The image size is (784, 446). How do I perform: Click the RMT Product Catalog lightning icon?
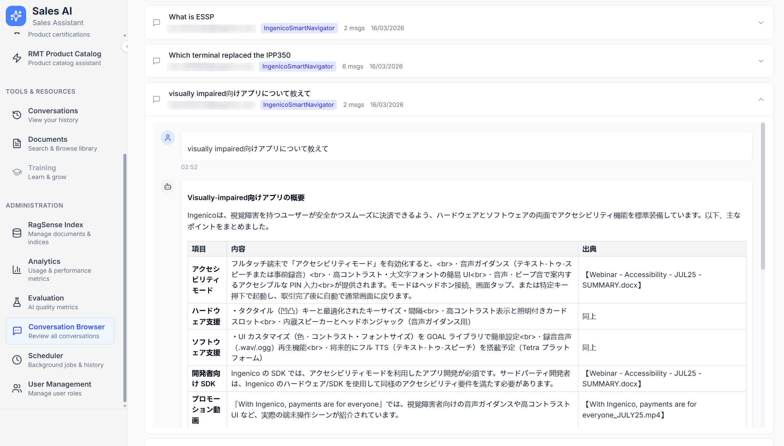(x=17, y=58)
